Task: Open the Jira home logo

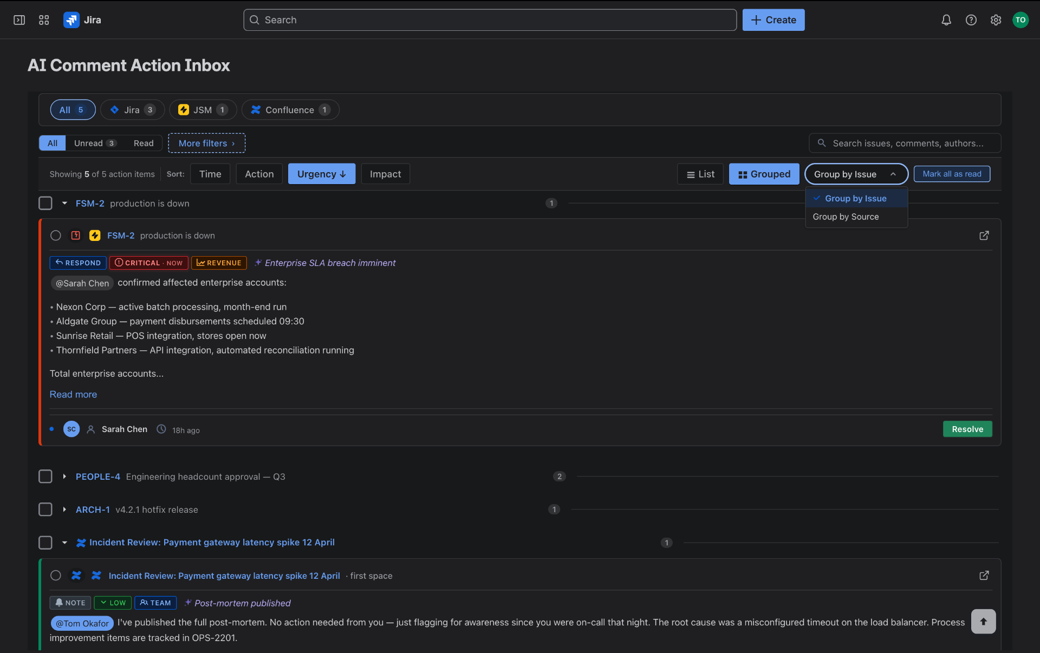Action: (82, 20)
